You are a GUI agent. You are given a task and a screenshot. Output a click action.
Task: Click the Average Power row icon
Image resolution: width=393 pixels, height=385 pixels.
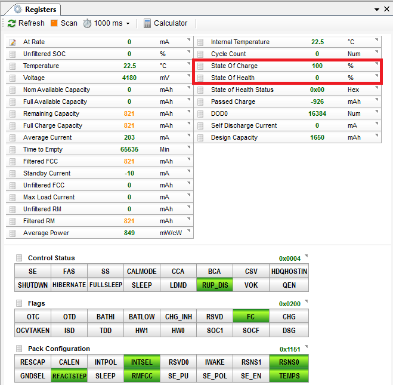(x=13, y=233)
